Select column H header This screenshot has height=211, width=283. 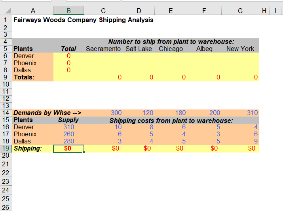point(264,11)
